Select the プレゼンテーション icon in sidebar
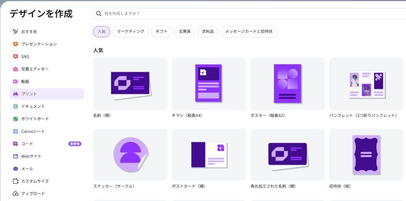This screenshot has height=201, width=406. 15,44
